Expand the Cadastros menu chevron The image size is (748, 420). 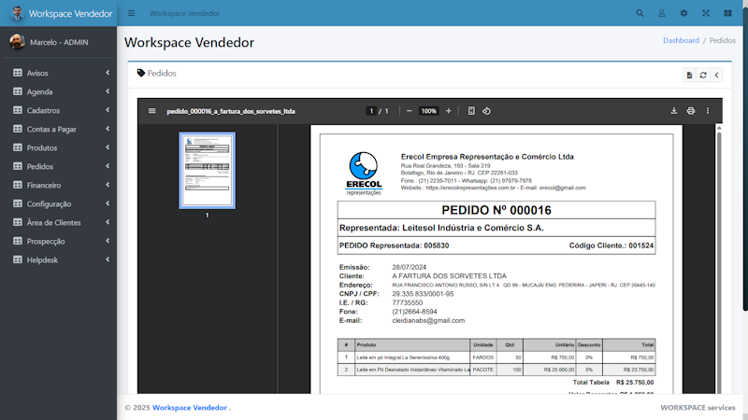108,110
